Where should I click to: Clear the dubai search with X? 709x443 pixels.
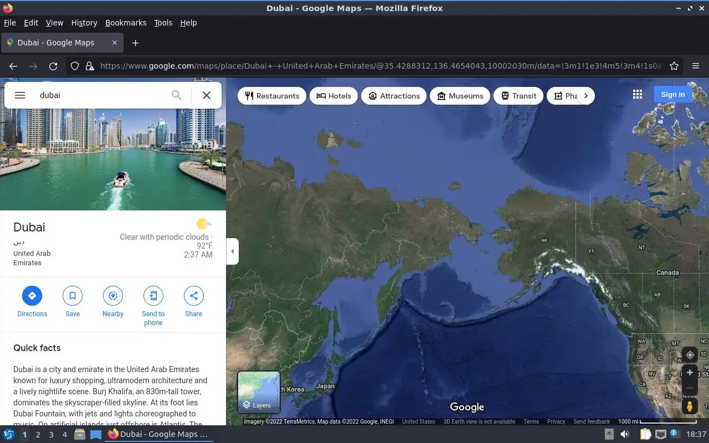207,95
